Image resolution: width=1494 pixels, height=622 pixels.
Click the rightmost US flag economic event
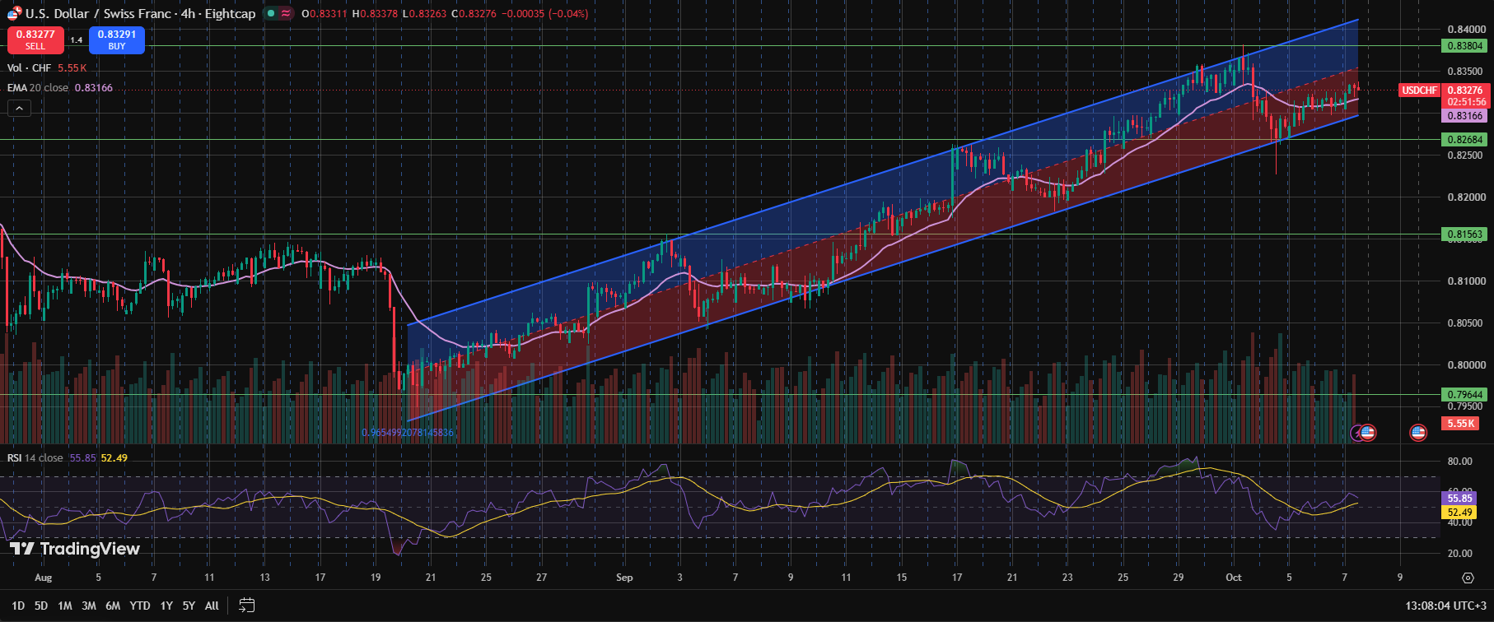[1418, 432]
